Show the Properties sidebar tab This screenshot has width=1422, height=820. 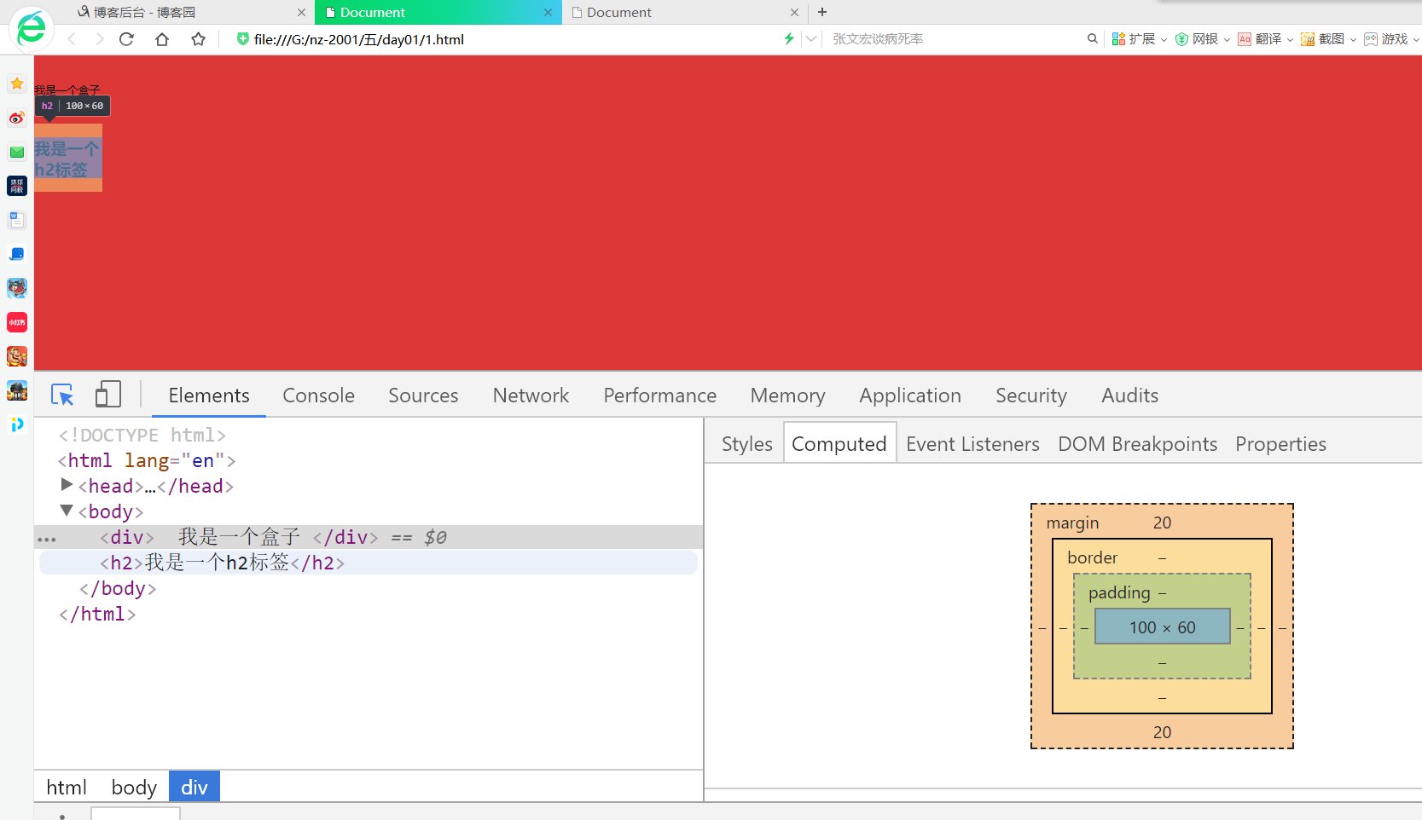click(1280, 444)
